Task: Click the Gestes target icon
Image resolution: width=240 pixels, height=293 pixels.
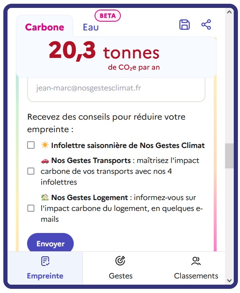Action: click(x=120, y=260)
